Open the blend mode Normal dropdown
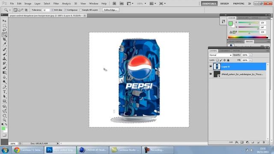 pos(220,55)
